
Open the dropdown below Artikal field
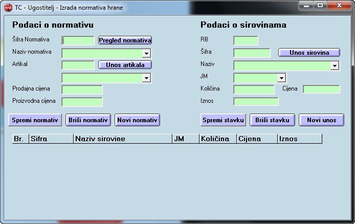tap(146, 78)
